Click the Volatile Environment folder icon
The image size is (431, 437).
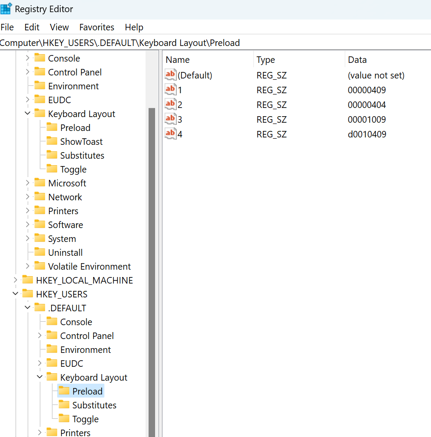click(39, 266)
